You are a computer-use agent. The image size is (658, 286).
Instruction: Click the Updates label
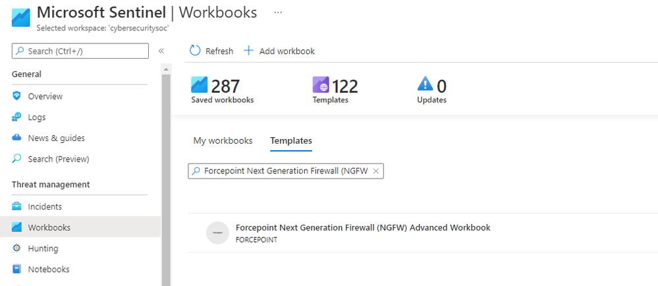click(x=432, y=100)
